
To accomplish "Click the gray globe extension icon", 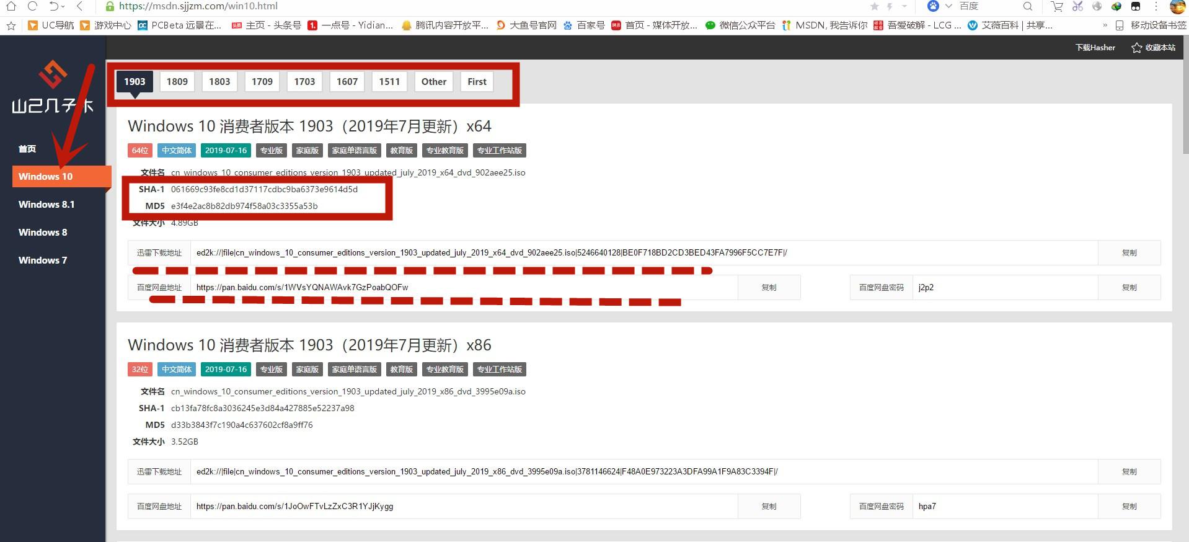I will 1097,6.
